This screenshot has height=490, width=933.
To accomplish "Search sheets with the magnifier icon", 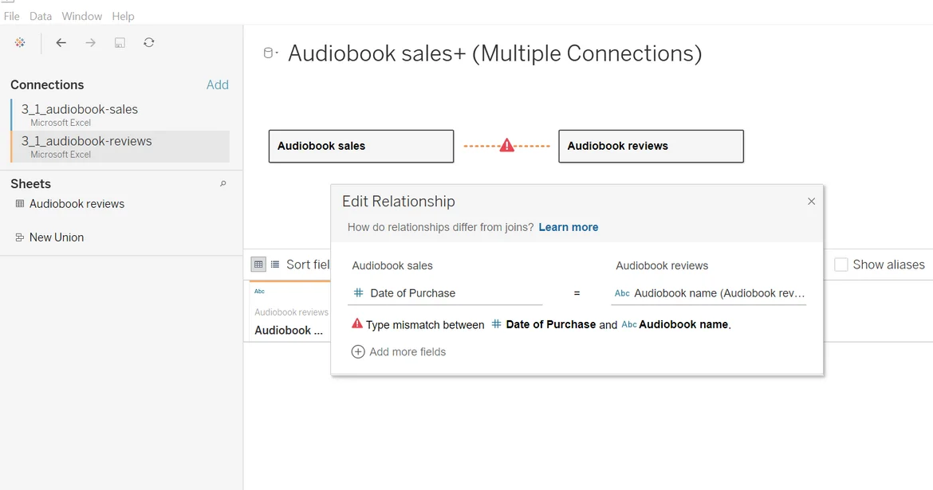I will pyautogui.click(x=223, y=184).
